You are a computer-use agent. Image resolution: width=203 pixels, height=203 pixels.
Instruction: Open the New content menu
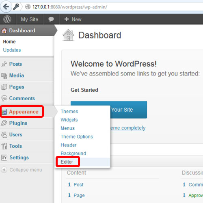tap(73, 19)
